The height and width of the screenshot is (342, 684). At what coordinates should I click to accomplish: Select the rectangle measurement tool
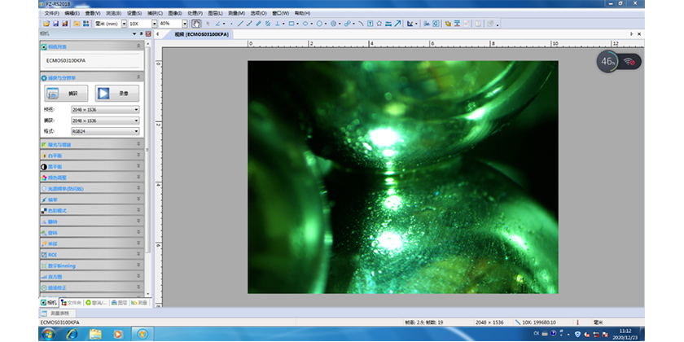[x=292, y=24]
